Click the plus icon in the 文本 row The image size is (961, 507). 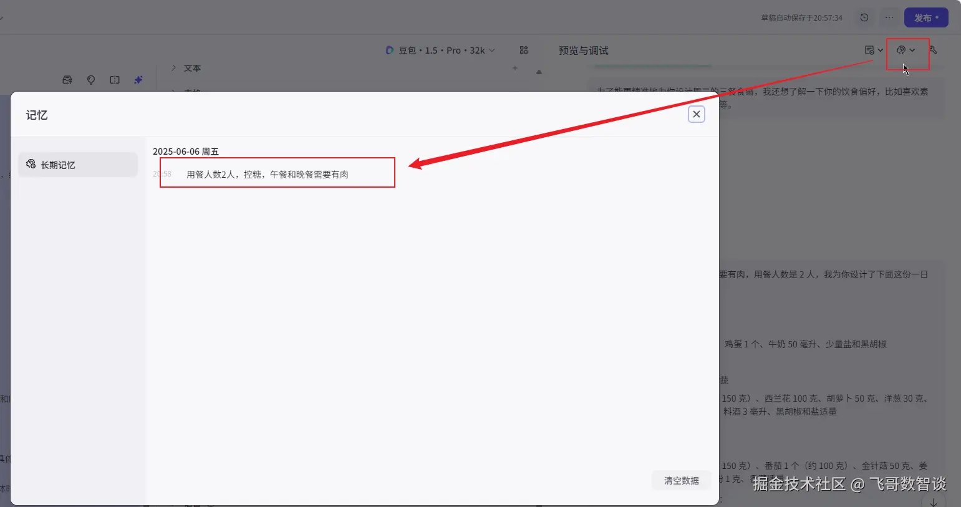(x=515, y=68)
